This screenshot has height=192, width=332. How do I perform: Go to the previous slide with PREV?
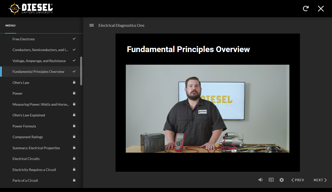click(298, 180)
